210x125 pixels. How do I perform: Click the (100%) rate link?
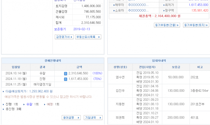pos(97,73)
